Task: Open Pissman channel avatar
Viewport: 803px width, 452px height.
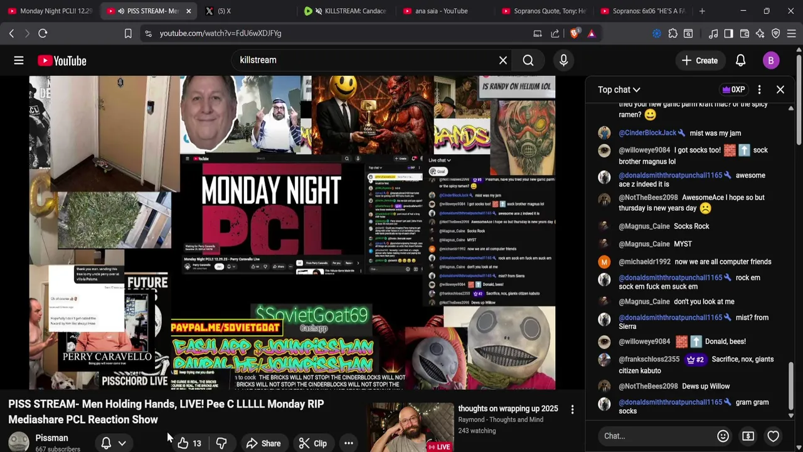Action: point(19,442)
